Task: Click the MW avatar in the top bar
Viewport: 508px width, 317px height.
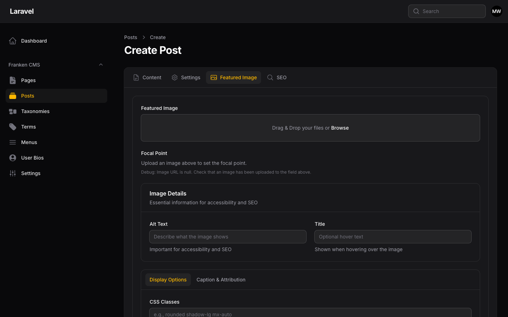Action: (x=496, y=11)
